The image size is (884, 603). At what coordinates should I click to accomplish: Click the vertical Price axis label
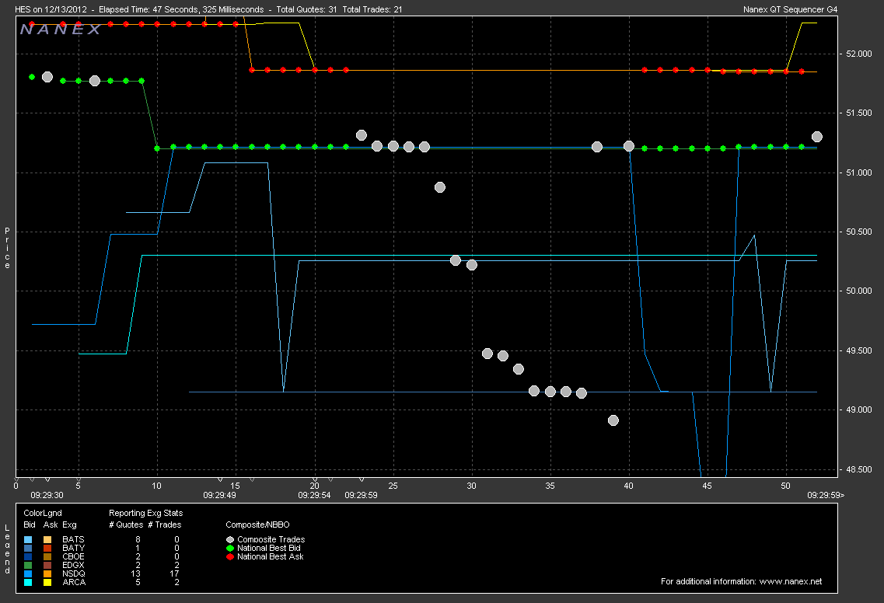(x=7, y=249)
